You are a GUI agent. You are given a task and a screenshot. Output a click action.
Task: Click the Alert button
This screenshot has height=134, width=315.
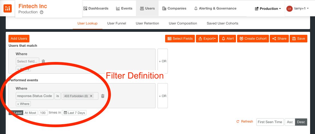(228, 39)
